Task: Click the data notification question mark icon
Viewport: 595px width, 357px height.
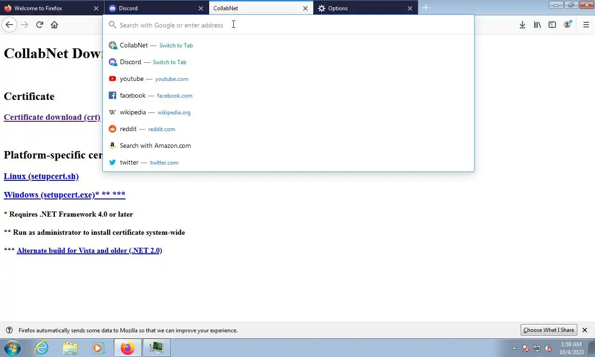Action: coord(9,330)
